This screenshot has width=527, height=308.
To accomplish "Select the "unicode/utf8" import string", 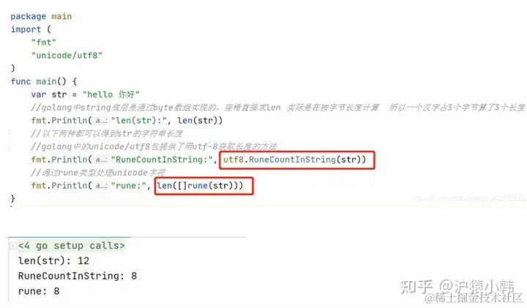I will (67, 56).
